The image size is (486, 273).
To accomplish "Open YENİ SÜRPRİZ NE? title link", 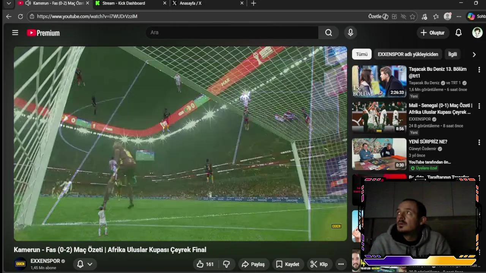I will pos(428,141).
